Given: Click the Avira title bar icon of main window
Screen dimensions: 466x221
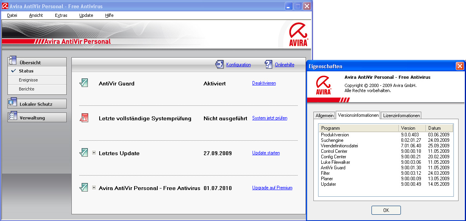Looking at the screenshot, I should (x=5, y=6).
